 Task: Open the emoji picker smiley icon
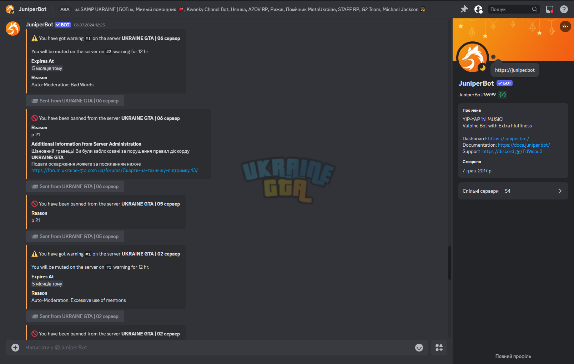click(419, 348)
